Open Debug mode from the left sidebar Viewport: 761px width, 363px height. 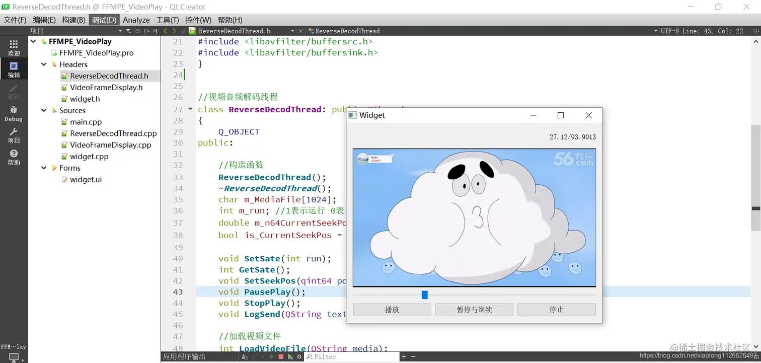(14, 114)
